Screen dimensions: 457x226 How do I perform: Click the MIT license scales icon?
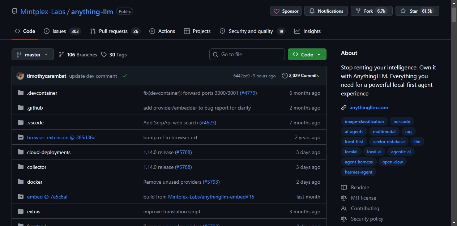[344, 198]
